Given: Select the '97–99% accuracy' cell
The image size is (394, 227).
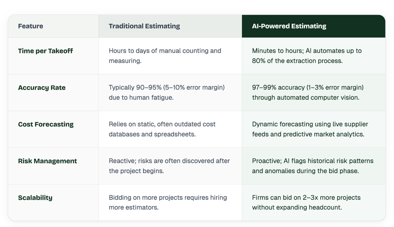Looking at the screenshot, I should click(x=314, y=93).
